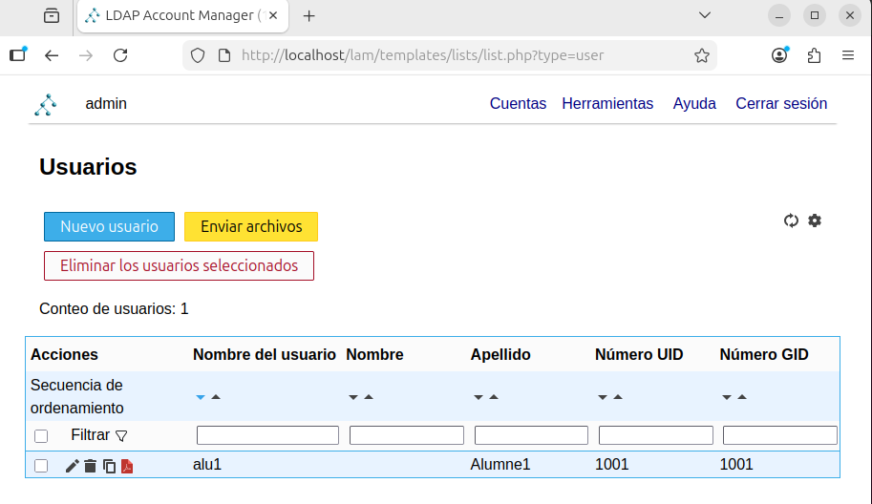The width and height of the screenshot is (872, 504).
Task: Open the Herramientas menu
Action: click(x=607, y=104)
